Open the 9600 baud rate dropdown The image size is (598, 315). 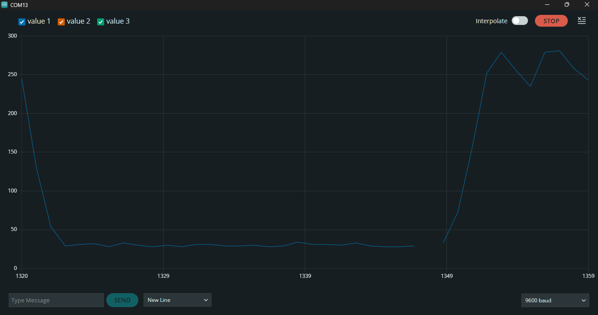coord(555,300)
